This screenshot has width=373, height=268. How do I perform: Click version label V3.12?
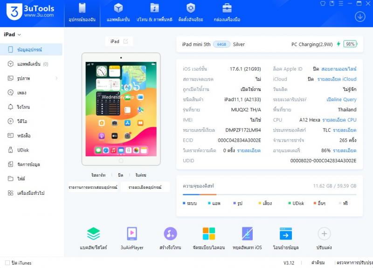(289, 263)
